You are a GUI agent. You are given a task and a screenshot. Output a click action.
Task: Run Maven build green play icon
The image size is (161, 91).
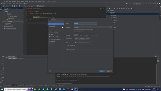pyautogui.click(x=117, y=8)
